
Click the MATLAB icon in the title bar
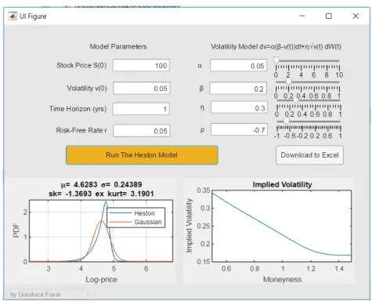tap(13, 16)
